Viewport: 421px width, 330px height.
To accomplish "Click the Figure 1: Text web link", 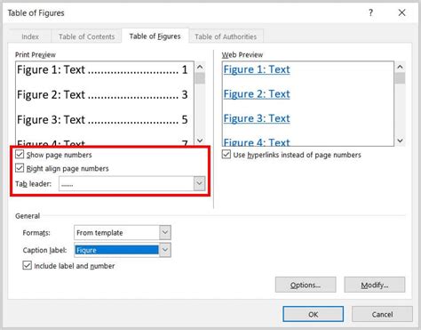I will [x=257, y=69].
